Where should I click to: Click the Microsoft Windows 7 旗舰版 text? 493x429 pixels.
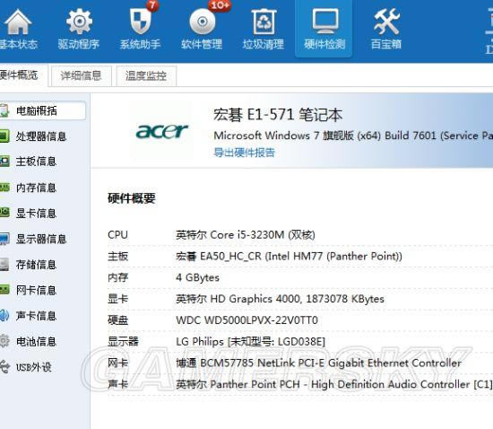[353, 136]
